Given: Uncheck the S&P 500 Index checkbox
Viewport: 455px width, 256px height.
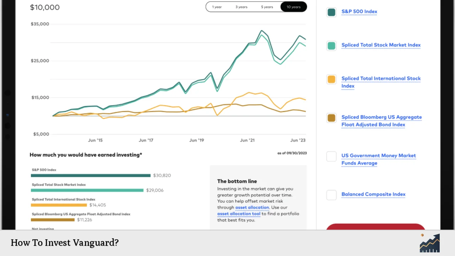Looking at the screenshot, I should pyautogui.click(x=331, y=12).
